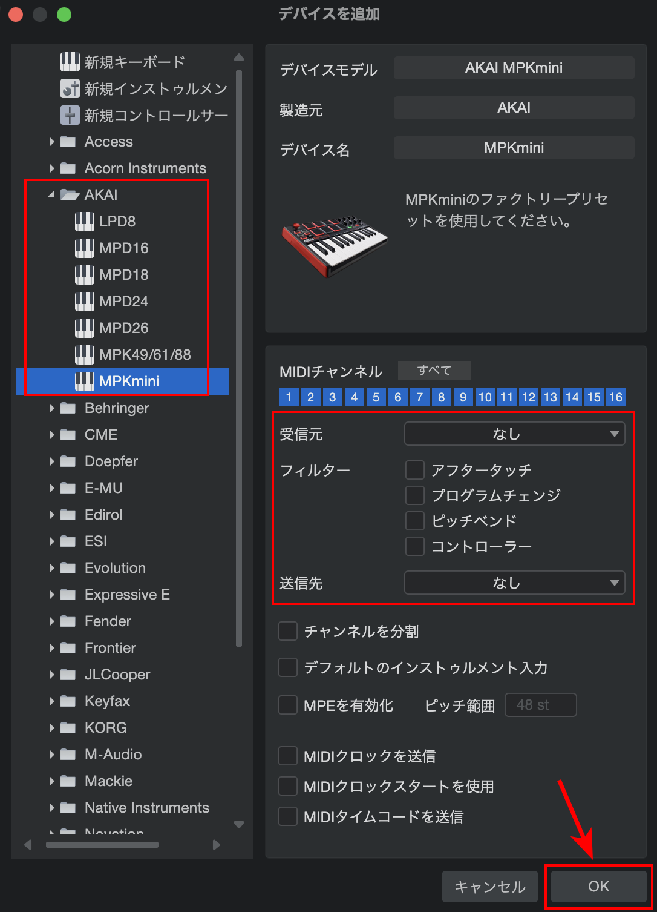Click the KORG folder icon
This screenshot has height=912, width=657.
click(68, 728)
